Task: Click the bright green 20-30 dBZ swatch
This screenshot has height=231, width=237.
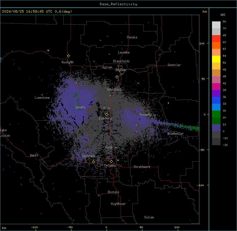Action: (x=216, y=114)
